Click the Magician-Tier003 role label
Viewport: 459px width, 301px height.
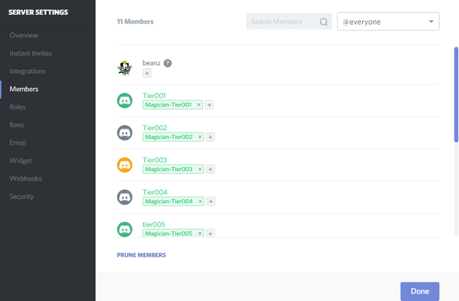(x=169, y=169)
